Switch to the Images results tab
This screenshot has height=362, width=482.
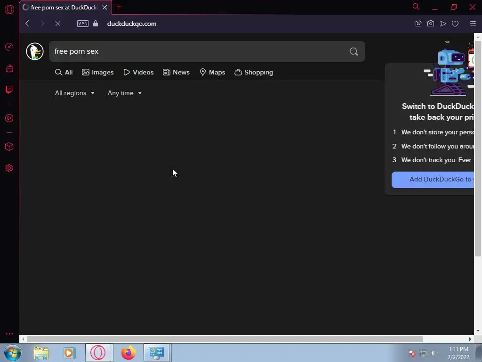point(98,72)
